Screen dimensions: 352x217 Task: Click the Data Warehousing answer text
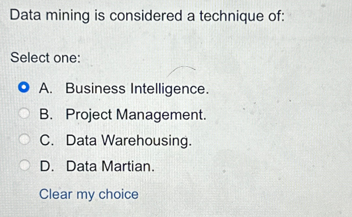pos(129,140)
